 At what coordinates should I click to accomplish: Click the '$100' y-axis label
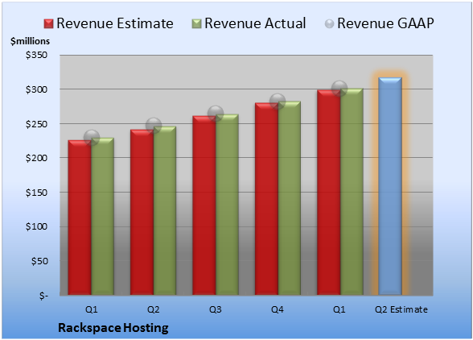tap(36, 226)
